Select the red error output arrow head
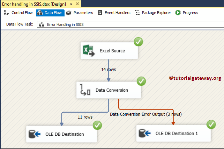 coord(173,123)
